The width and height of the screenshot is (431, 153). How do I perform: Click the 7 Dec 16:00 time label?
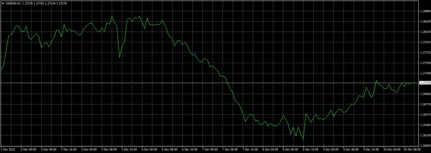pyautogui.click(x=250, y=150)
